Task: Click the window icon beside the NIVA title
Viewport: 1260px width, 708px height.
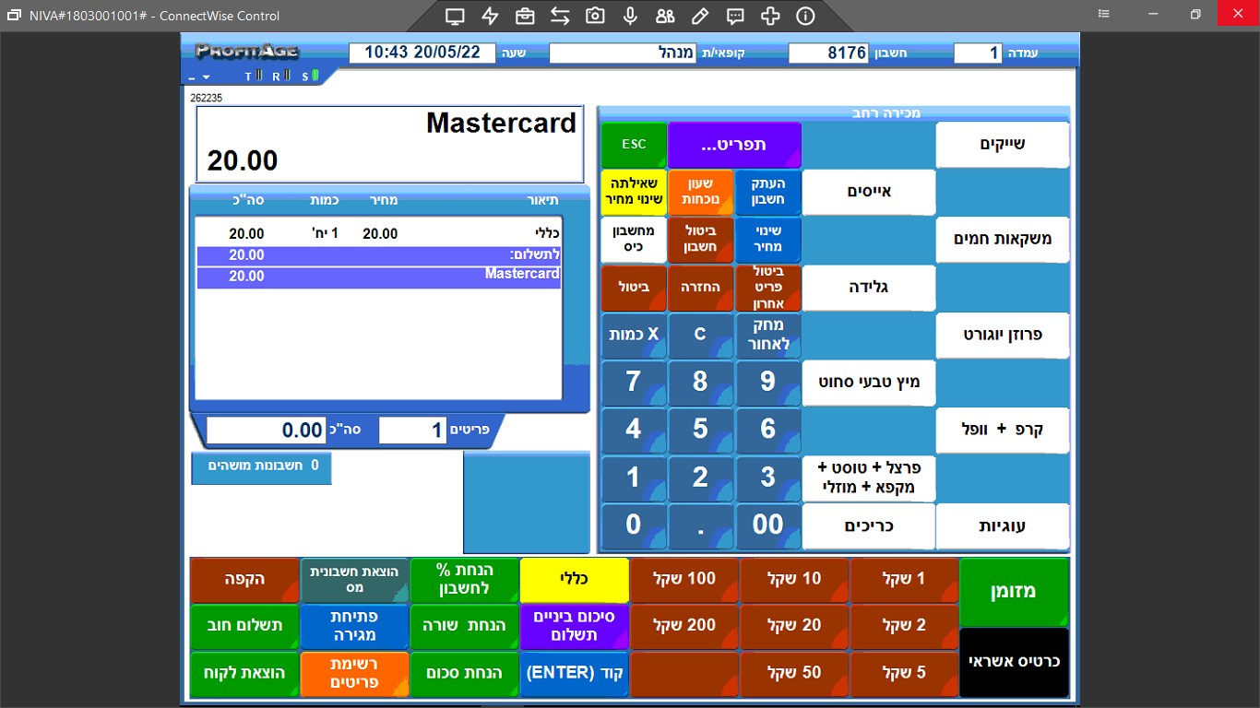Action: [x=14, y=16]
